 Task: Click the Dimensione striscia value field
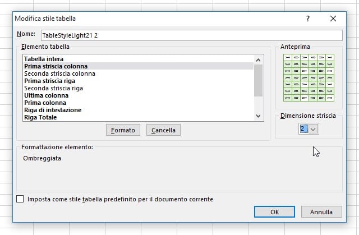[x=303, y=129]
